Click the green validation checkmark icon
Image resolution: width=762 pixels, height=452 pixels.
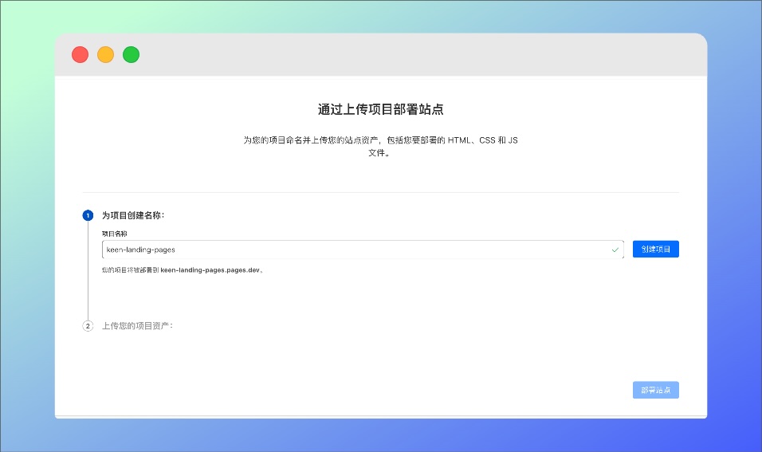[x=615, y=250]
